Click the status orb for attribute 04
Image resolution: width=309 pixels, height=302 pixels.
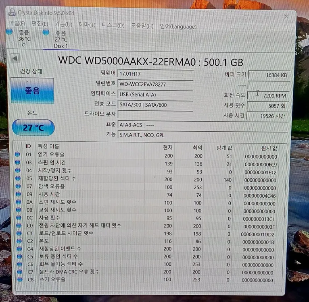pos(18,170)
